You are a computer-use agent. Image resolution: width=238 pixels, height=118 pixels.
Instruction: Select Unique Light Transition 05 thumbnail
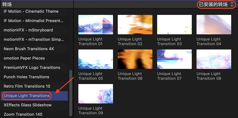(x=96, y=59)
